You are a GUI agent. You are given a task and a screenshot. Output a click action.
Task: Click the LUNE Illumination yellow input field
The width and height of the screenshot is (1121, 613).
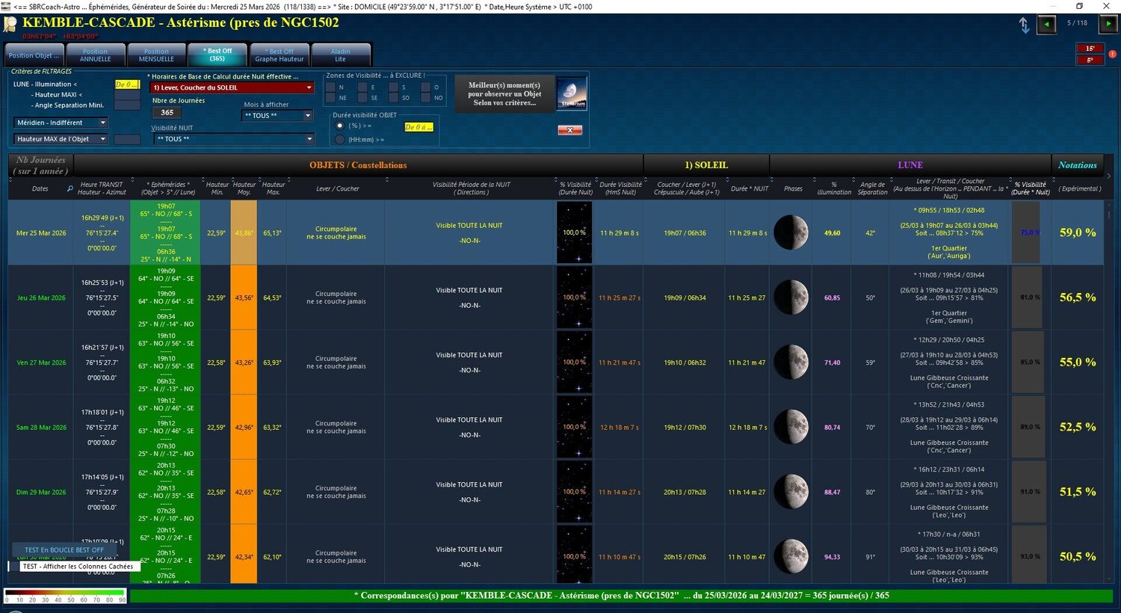tap(127, 84)
